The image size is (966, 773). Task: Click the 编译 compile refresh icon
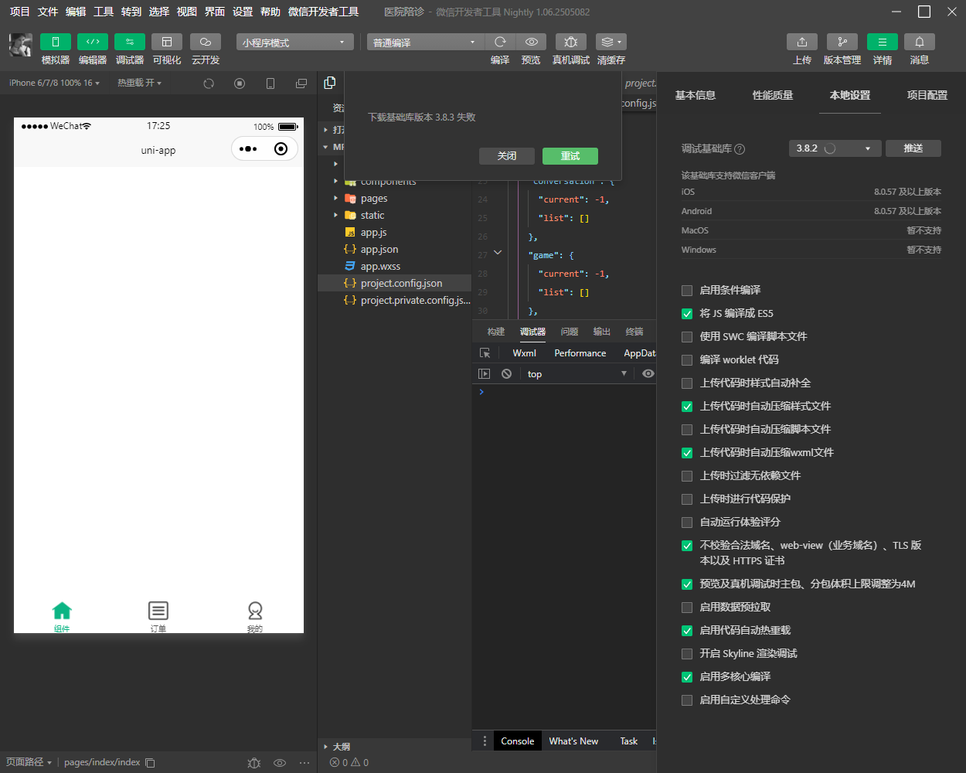coord(500,42)
